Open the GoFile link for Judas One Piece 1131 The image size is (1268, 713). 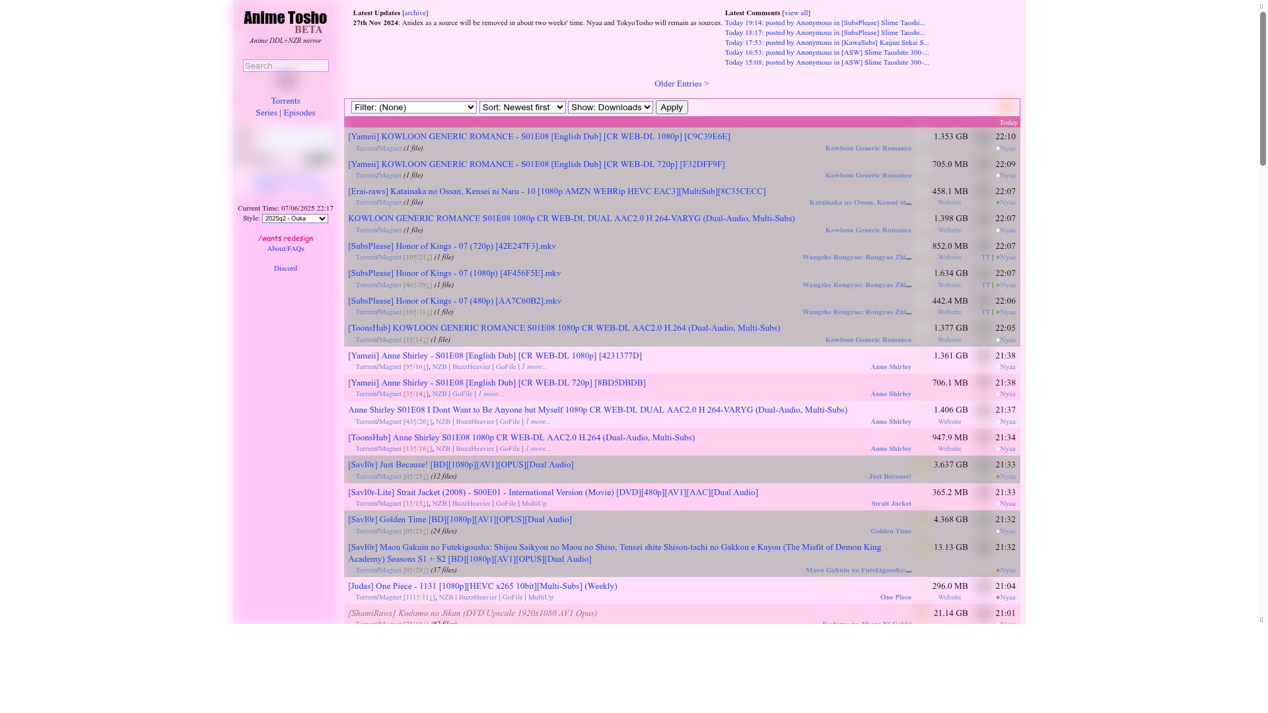coord(511,597)
